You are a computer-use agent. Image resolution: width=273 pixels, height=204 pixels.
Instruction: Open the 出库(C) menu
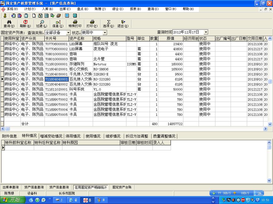(x=65, y=9)
